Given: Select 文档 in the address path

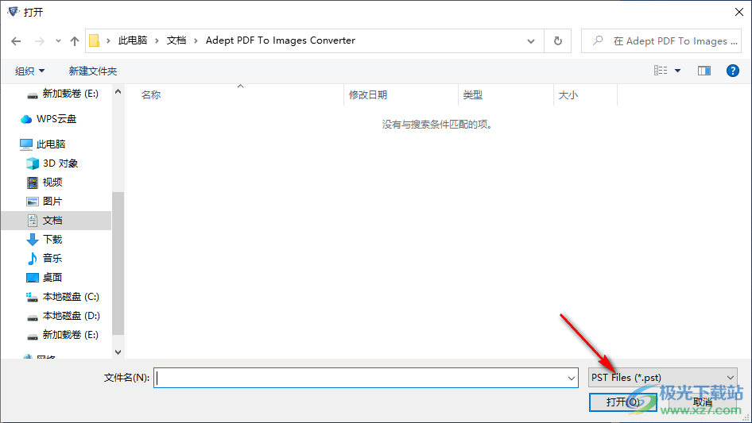Looking at the screenshot, I should [x=176, y=40].
